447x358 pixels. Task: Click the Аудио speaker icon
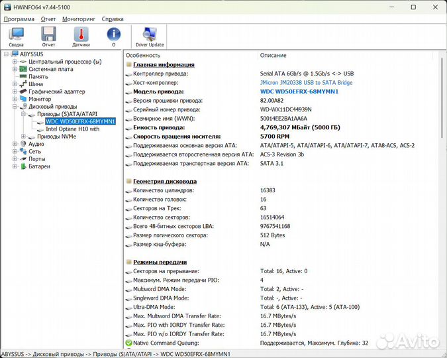tap(23, 144)
